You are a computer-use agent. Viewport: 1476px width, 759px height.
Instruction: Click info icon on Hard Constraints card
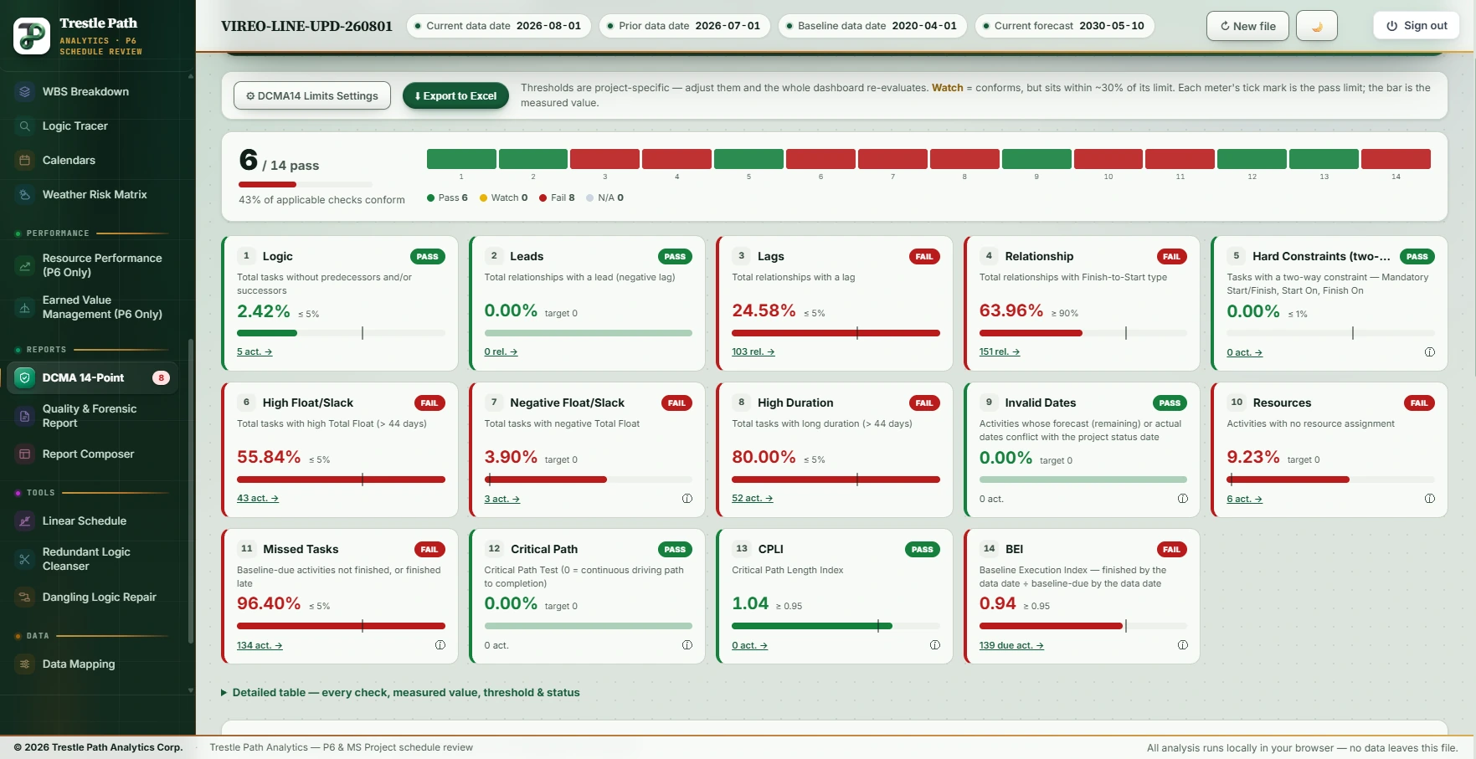tap(1429, 352)
